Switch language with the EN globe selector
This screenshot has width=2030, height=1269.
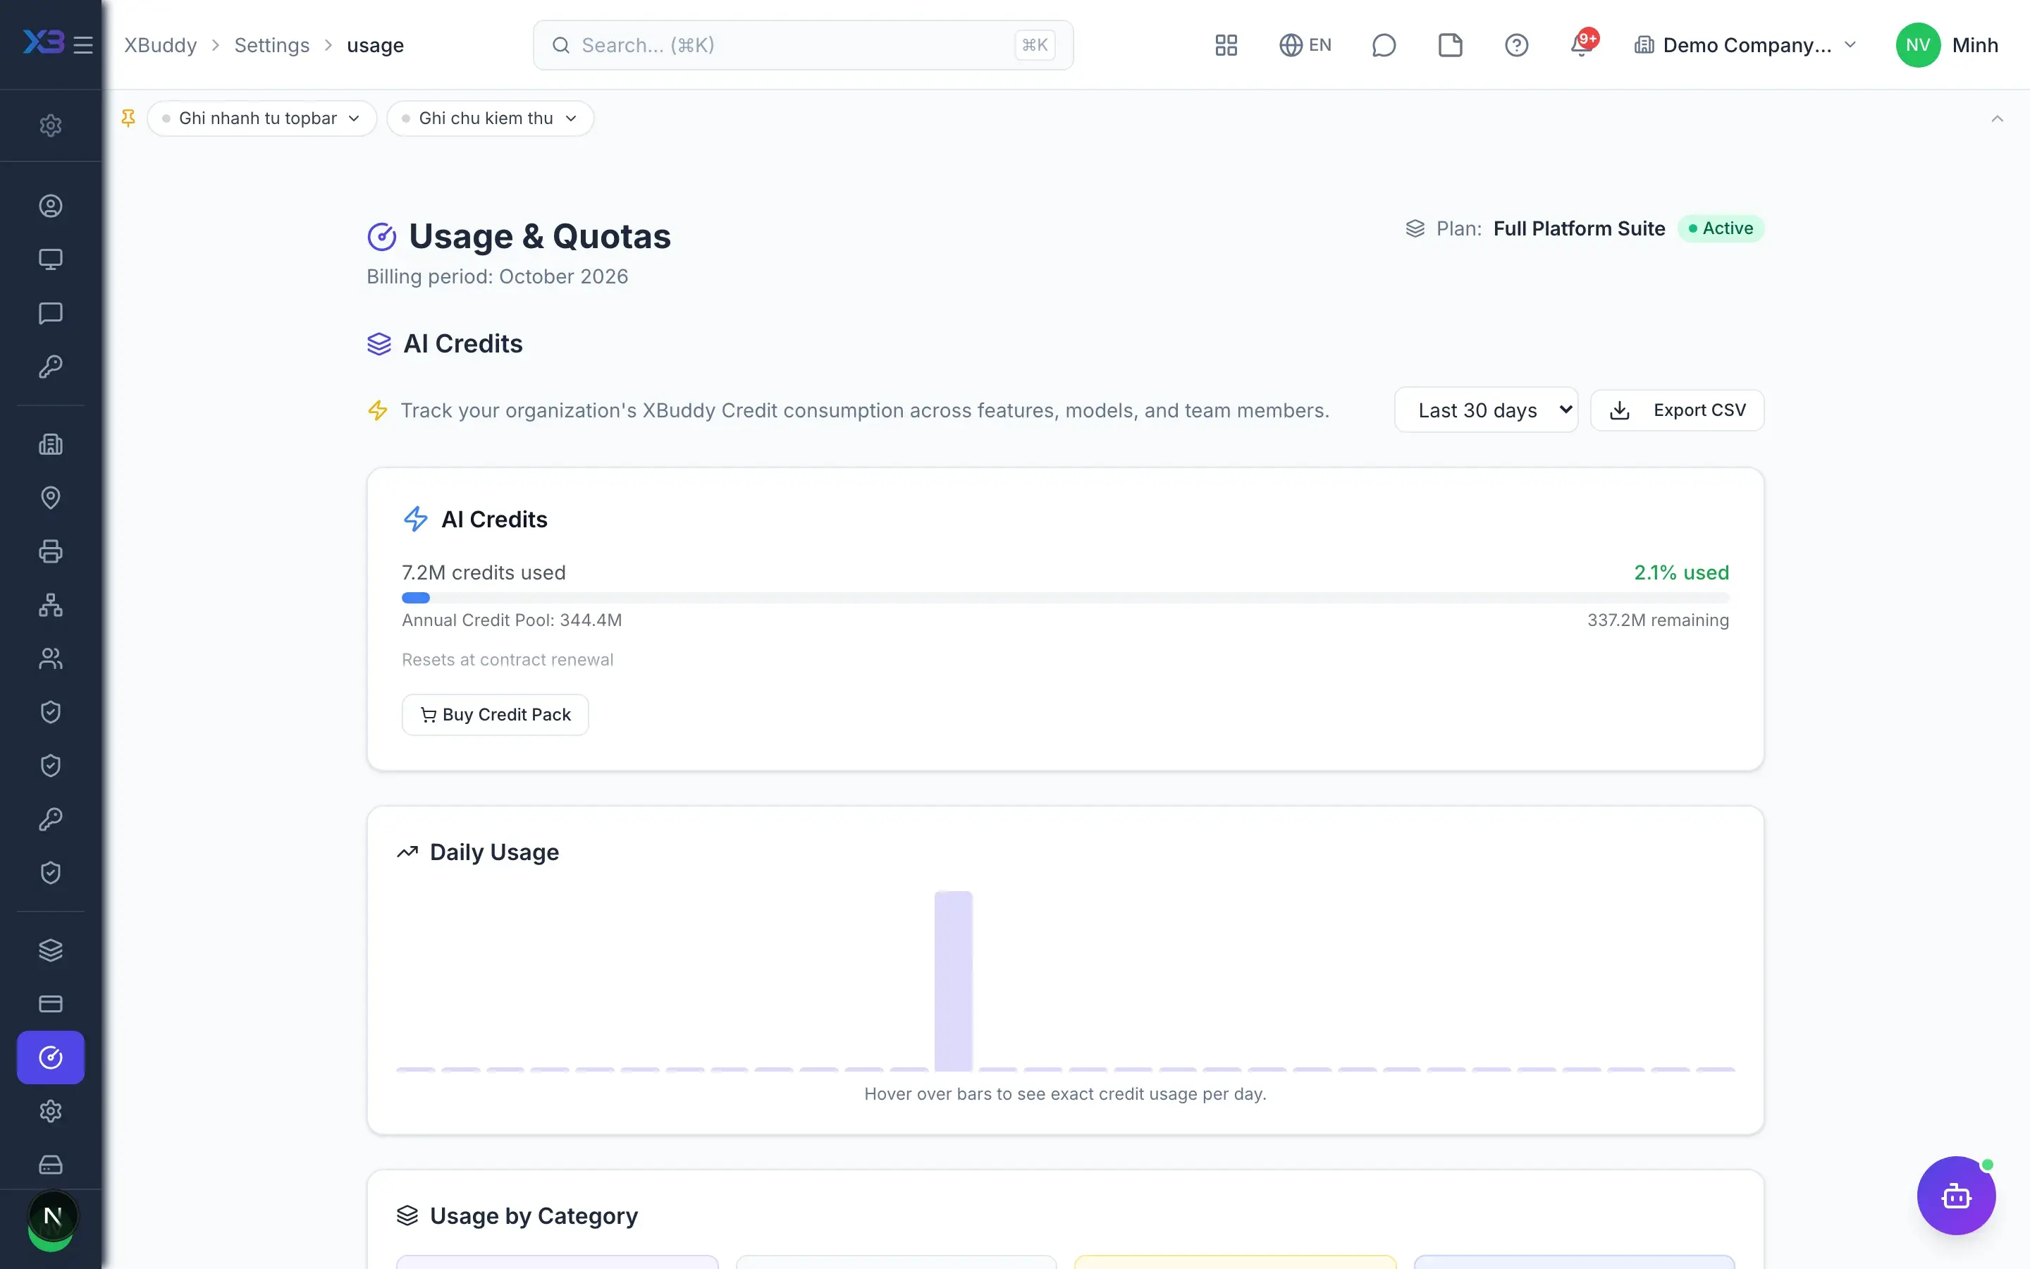[1305, 45]
